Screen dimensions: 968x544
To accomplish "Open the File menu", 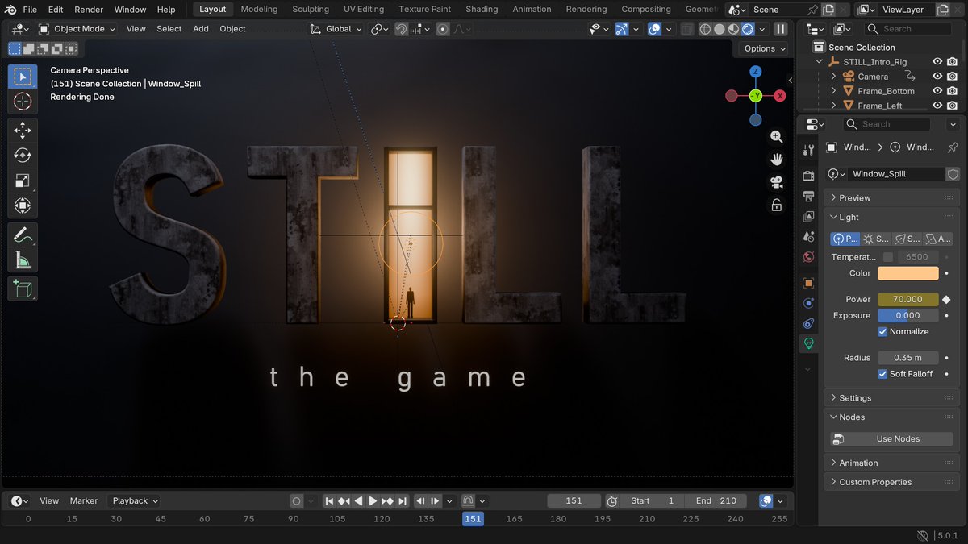I will pyautogui.click(x=30, y=10).
